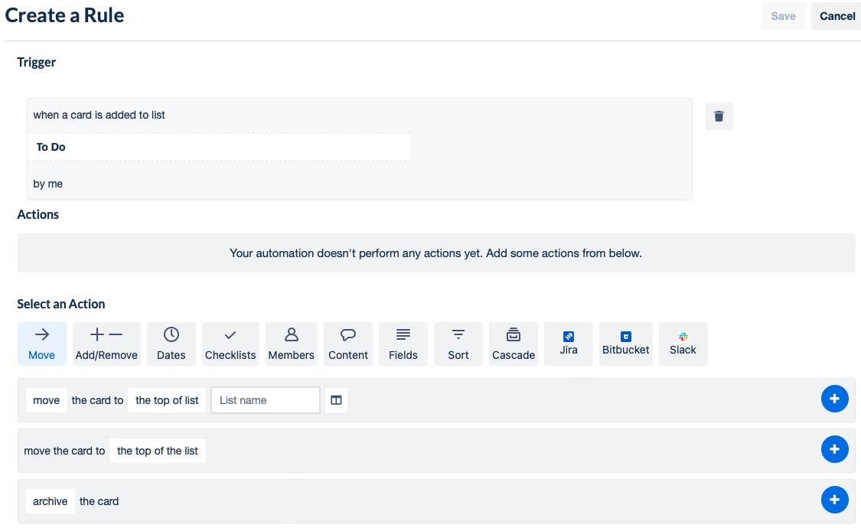This screenshot has width=861, height=528.
Task: Open the Add/Remove action category
Action: [106, 343]
